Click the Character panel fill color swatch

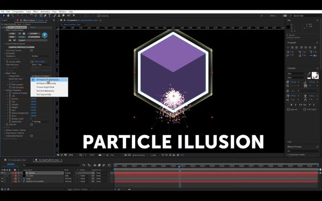point(314,75)
